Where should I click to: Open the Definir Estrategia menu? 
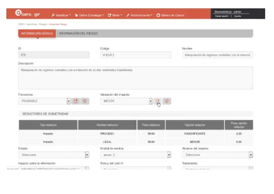[x=89, y=15]
